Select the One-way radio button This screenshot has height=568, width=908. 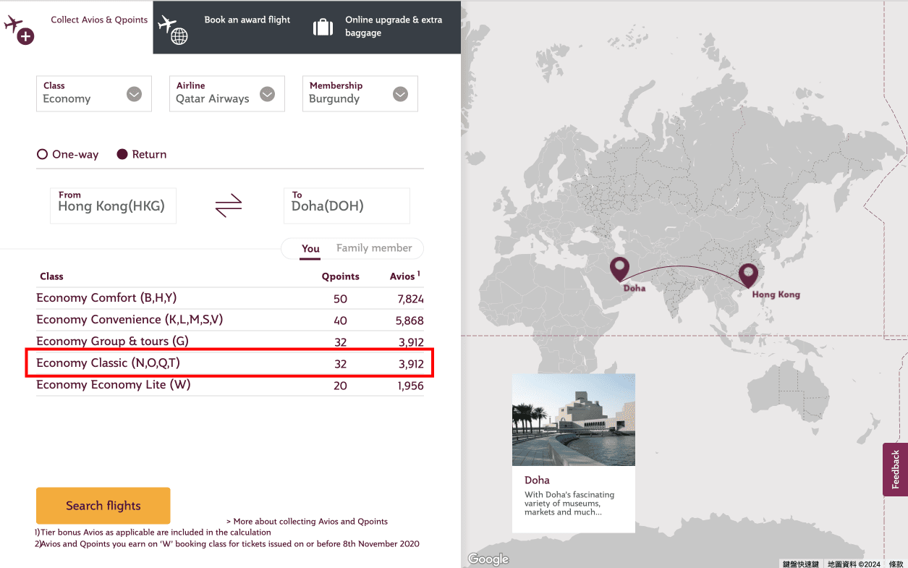42,154
